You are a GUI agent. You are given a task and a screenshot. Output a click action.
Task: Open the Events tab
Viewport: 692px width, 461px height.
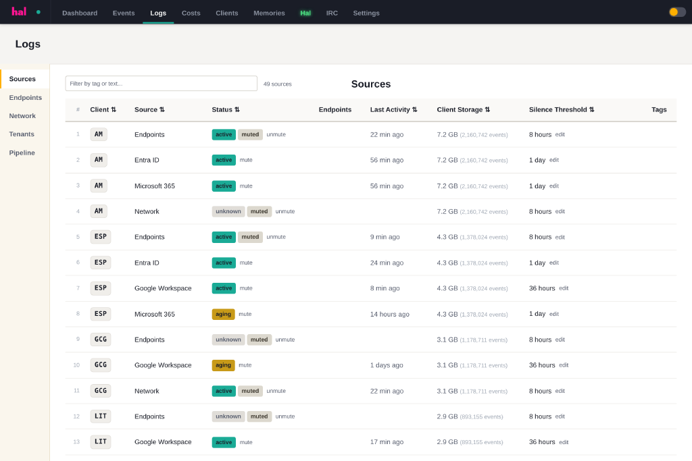pos(124,13)
